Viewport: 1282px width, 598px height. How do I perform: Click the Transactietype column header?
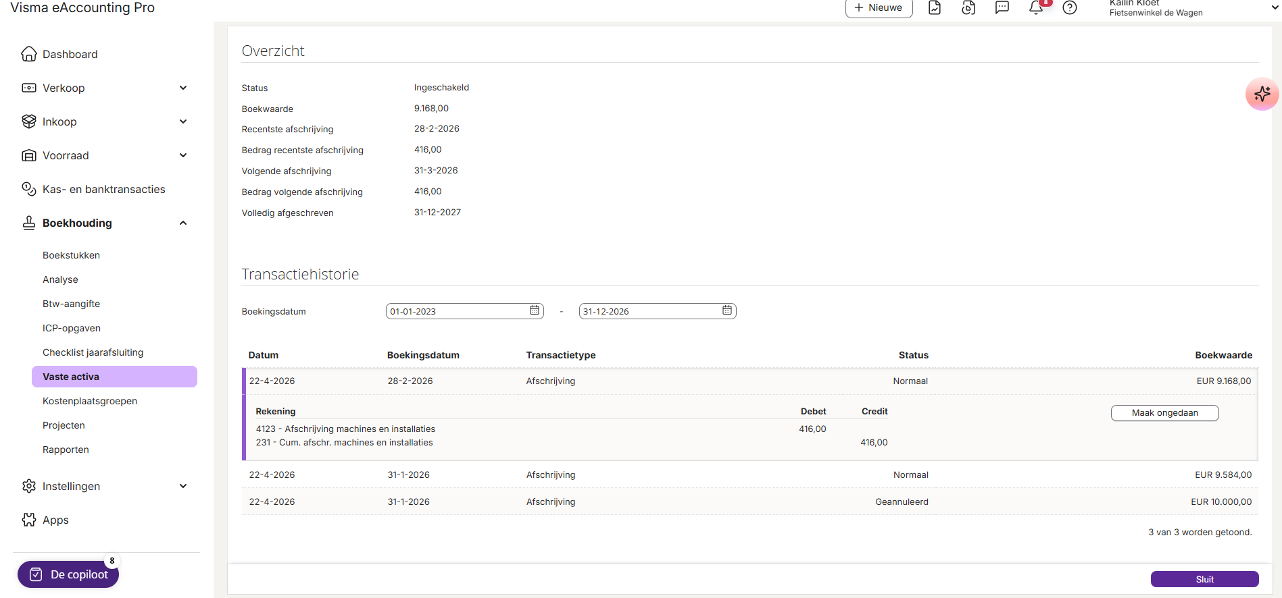(561, 355)
